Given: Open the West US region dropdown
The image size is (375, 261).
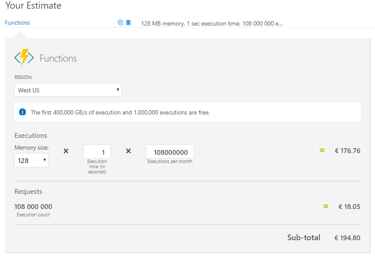Looking at the screenshot, I should coord(68,90).
